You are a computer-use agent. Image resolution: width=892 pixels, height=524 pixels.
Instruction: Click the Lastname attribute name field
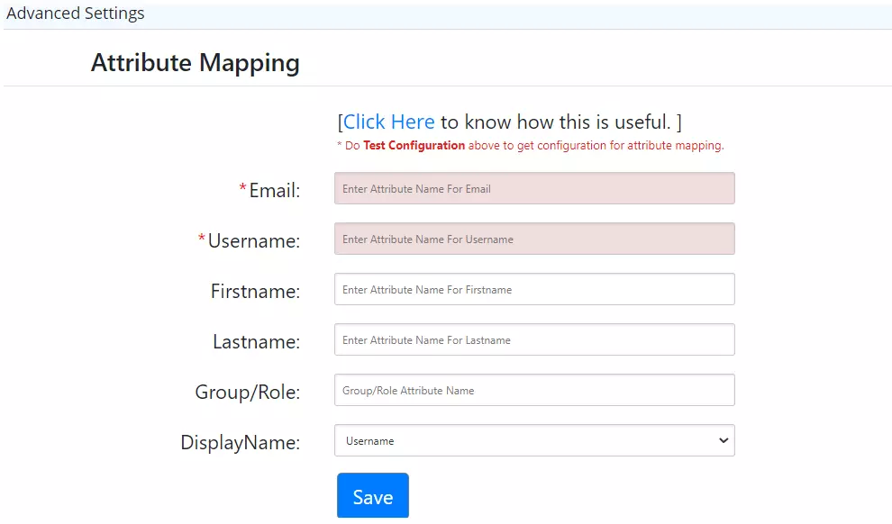click(x=534, y=339)
